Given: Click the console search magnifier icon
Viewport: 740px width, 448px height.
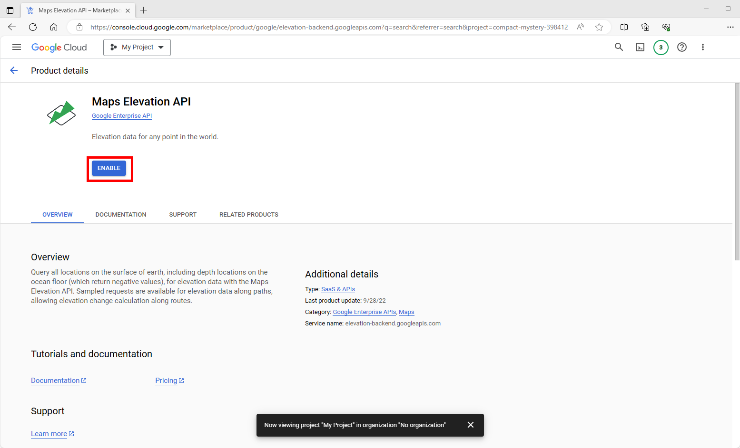Looking at the screenshot, I should tap(619, 47).
